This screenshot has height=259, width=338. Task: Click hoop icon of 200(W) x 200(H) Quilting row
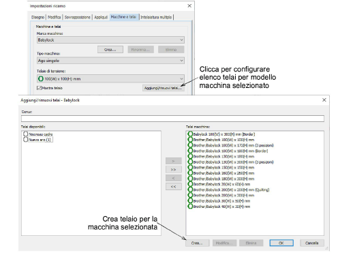tap(190, 189)
